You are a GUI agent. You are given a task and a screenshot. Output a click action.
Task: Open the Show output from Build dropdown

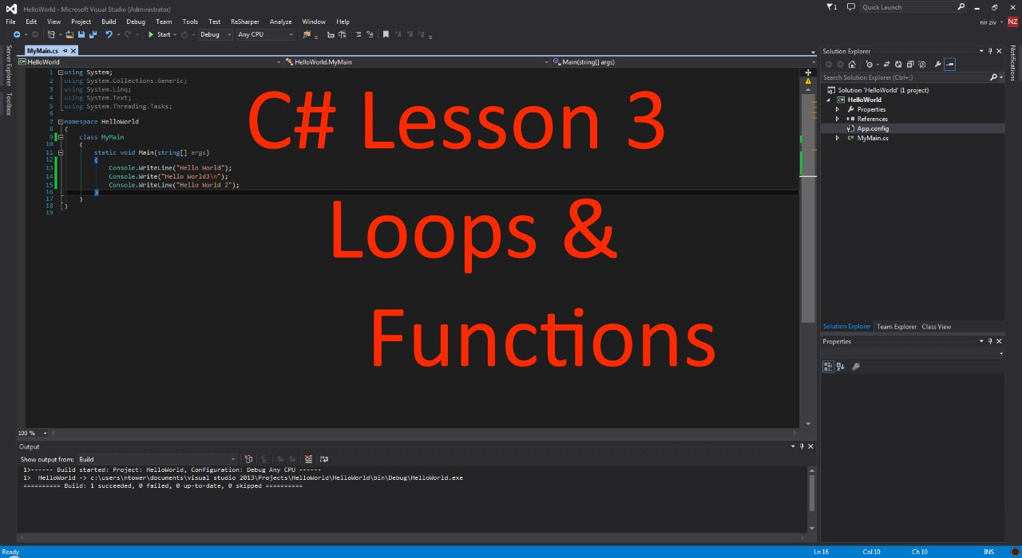(x=156, y=459)
